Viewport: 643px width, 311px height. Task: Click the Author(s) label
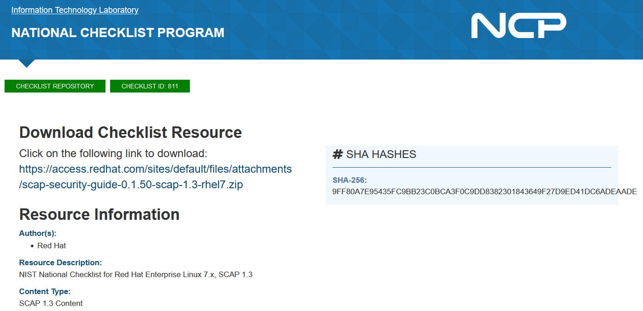point(38,234)
